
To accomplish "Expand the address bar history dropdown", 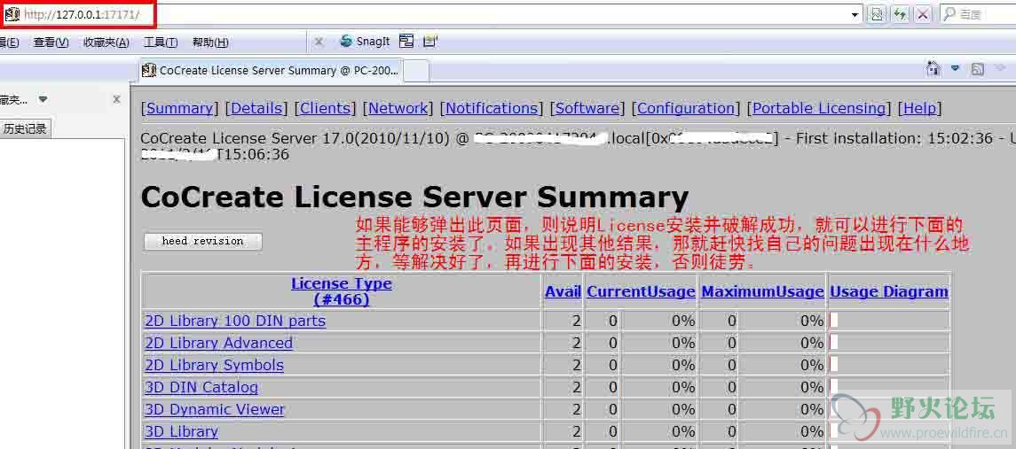I will click(x=855, y=14).
